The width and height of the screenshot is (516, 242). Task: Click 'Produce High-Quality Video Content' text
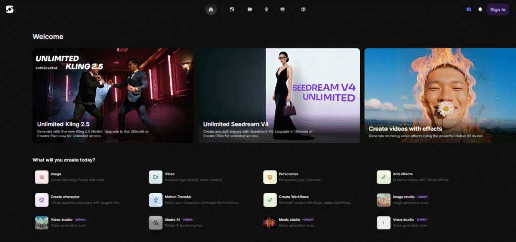coord(193,180)
